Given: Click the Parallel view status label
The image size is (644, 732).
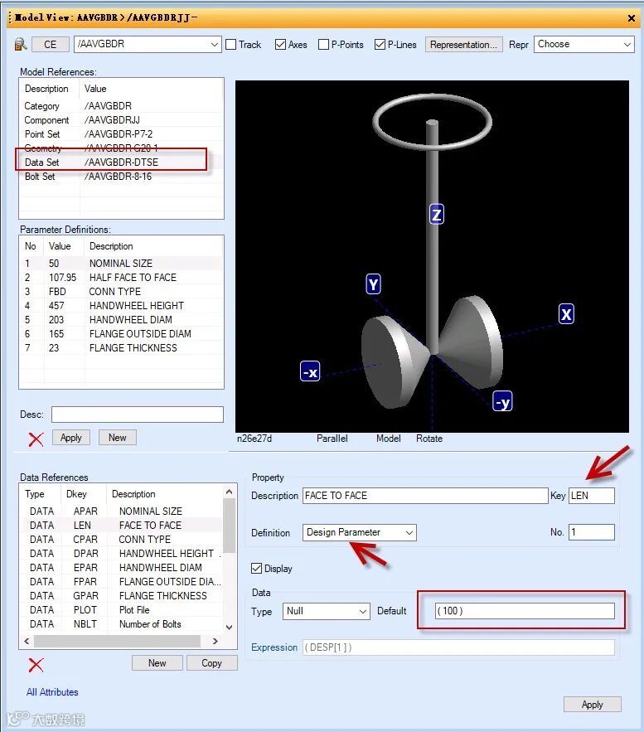Looking at the screenshot, I should tap(332, 439).
